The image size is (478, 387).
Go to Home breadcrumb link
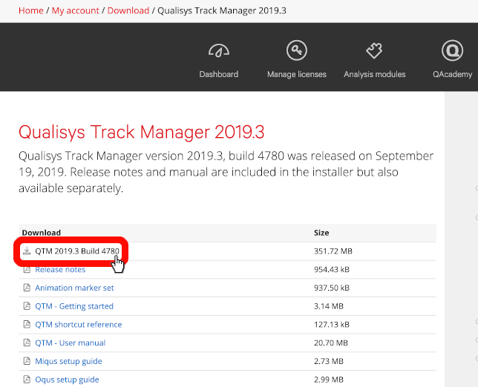tap(30, 10)
